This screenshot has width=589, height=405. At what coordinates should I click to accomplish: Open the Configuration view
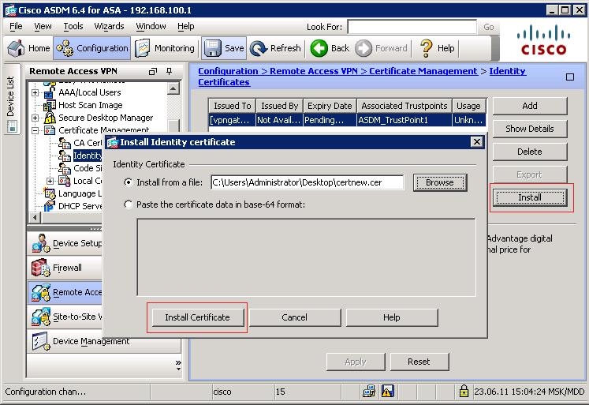point(92,48)
